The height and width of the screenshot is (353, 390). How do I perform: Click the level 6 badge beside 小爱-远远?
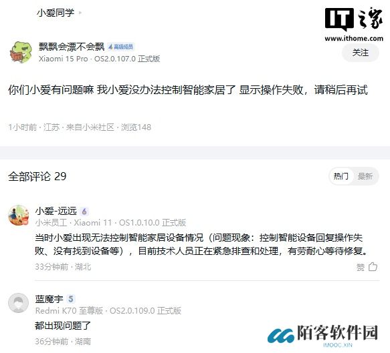pos(84,212)
